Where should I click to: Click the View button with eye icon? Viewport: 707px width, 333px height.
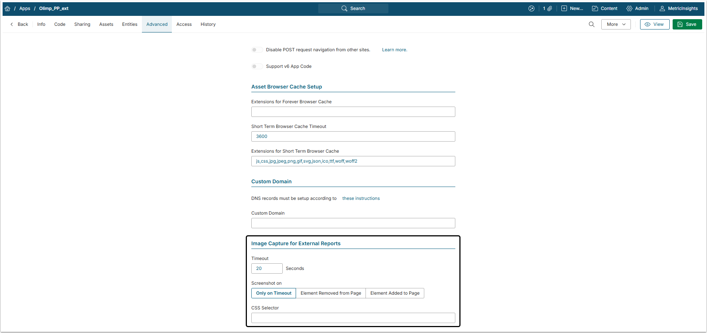[655, 24]
